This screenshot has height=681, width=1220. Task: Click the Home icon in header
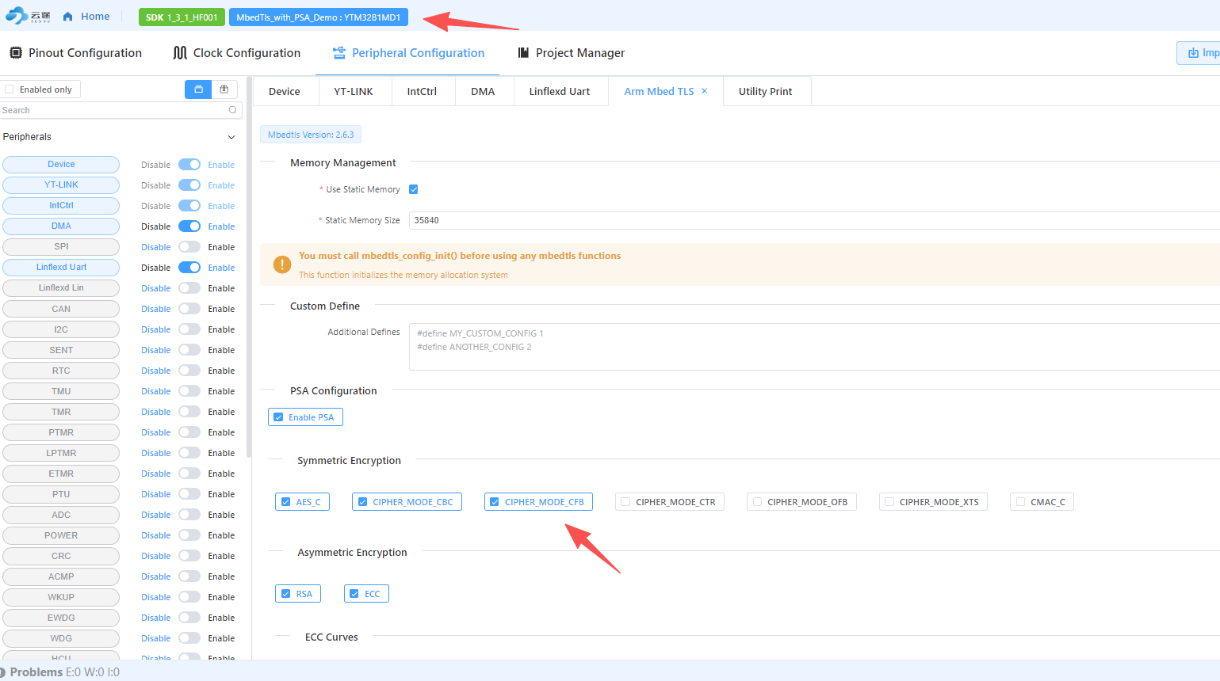(x=68, y=17)
